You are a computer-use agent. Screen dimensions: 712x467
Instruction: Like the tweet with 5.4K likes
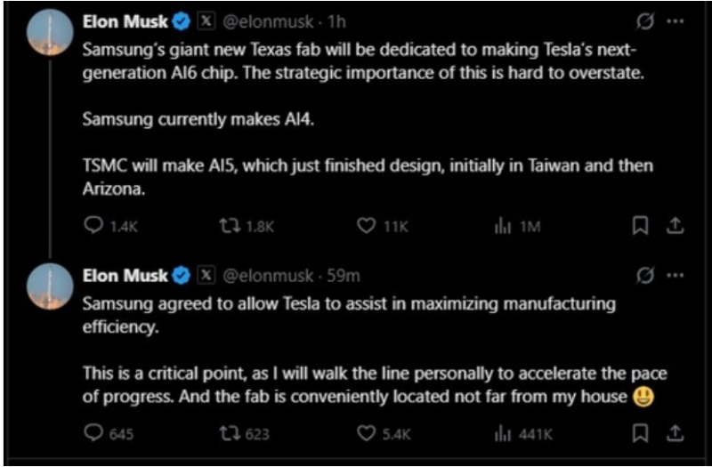point(365,433)
